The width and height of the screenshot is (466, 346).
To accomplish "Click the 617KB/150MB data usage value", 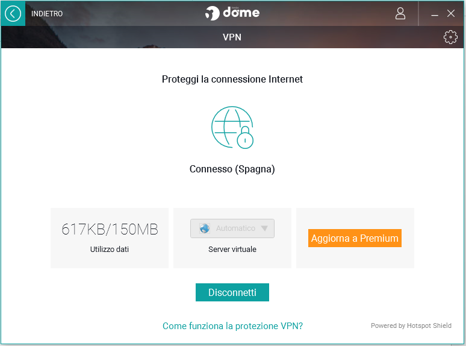I will [x=110, y=229].
